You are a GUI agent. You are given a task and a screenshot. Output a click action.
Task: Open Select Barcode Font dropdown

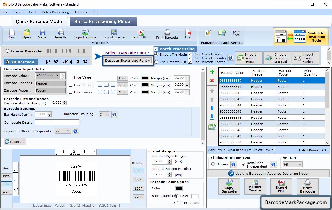click(x=128, y=61)
